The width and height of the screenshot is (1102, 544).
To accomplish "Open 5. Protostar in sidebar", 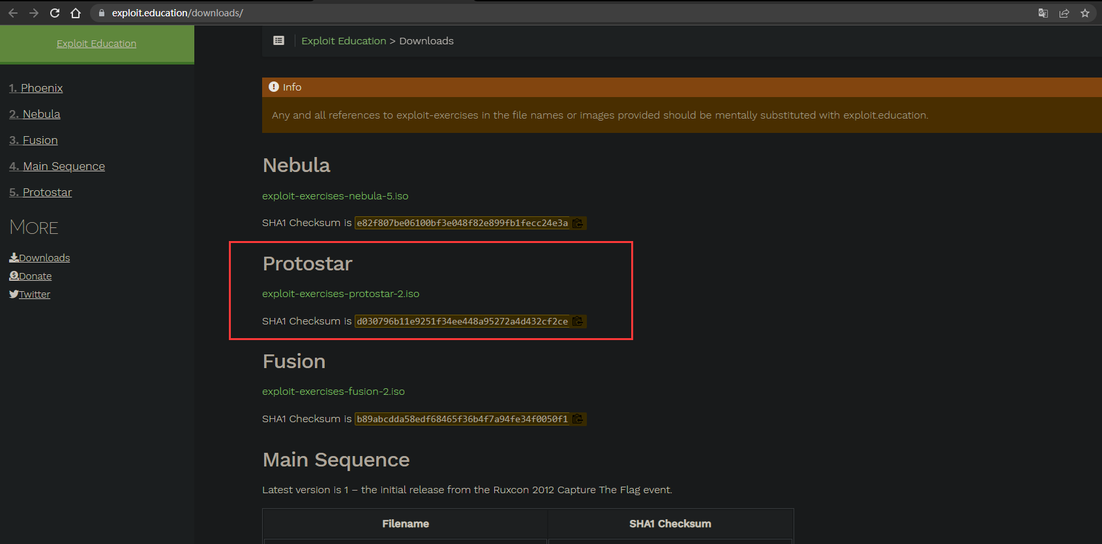I will coord(40,192).
